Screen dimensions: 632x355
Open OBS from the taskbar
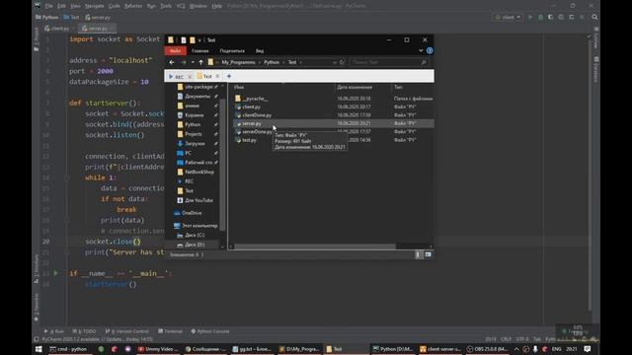point(487,349)
